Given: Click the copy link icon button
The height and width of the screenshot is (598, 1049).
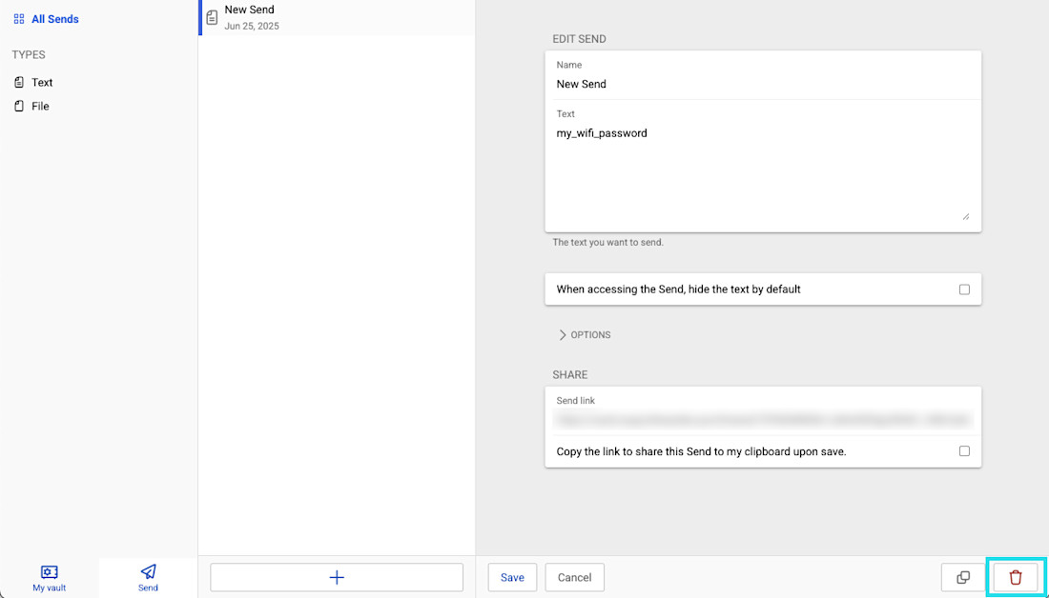Looking at the screenshot, I should (963, 577).
